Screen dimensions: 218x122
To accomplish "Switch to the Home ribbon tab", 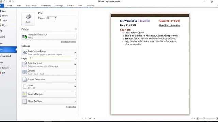I will tap(10, 6).
